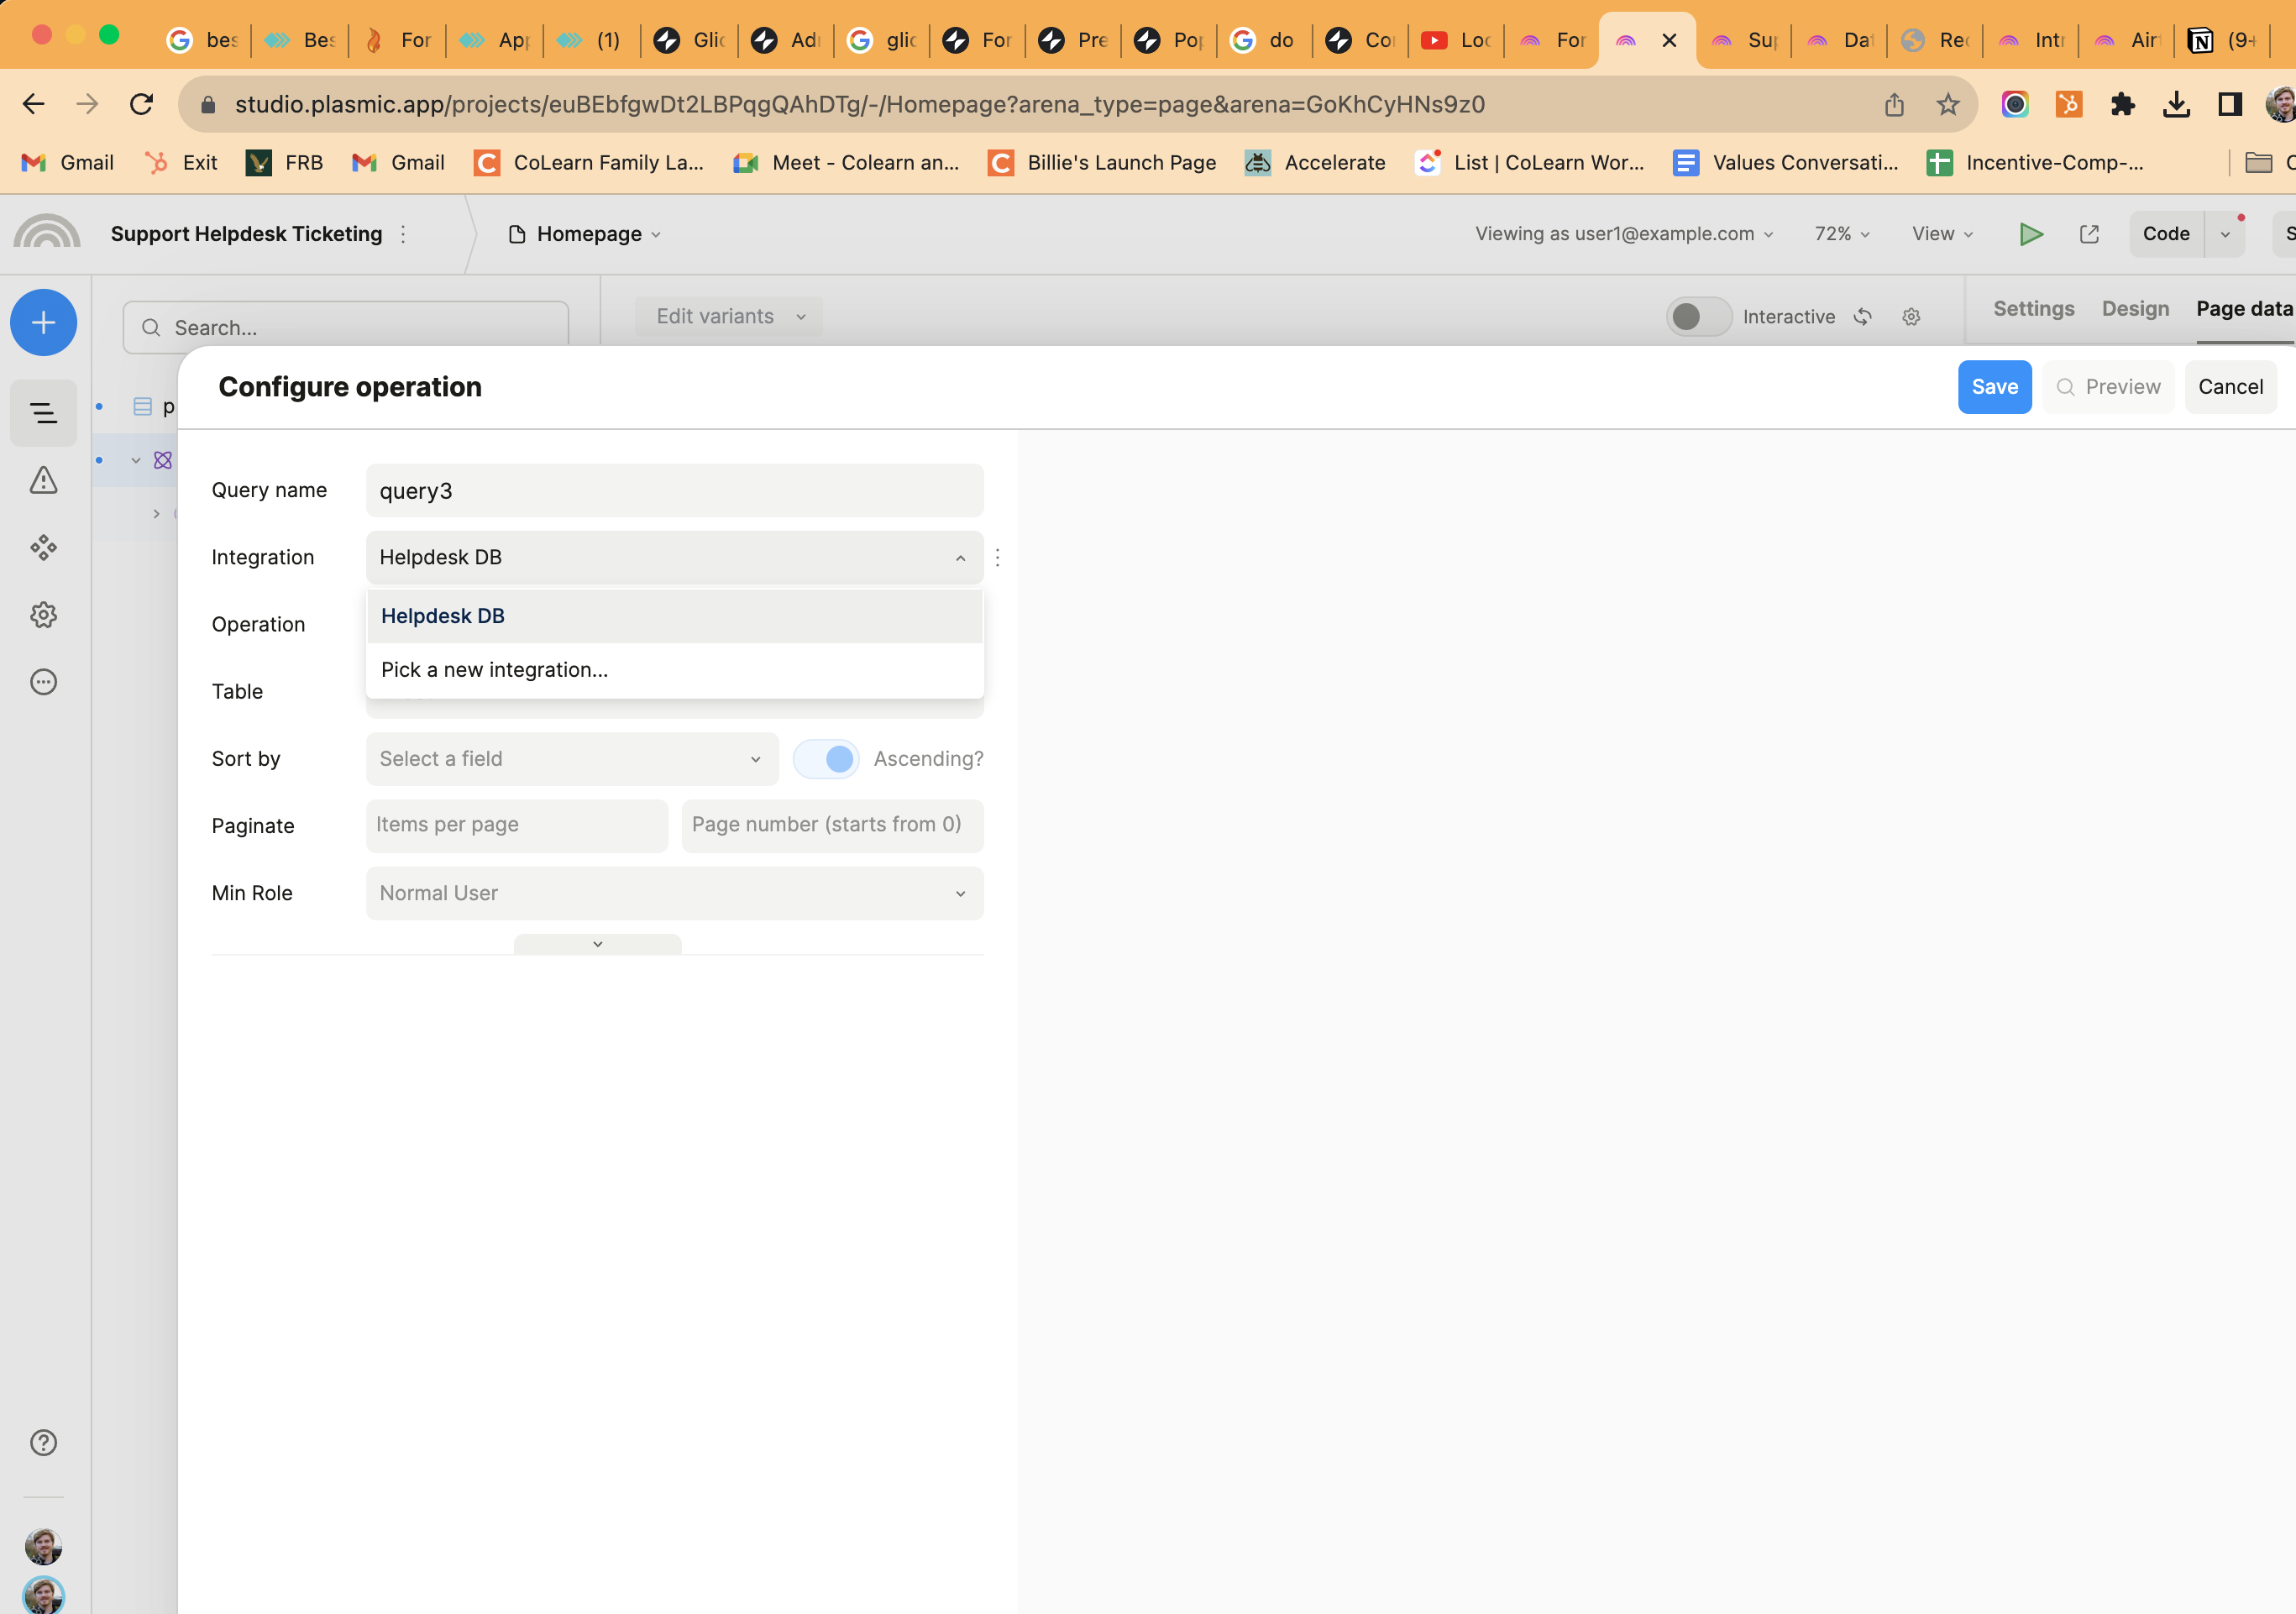Open project settings gear in left sidebar
The width and height of the screenshot is (2296, 1614).
click(43, 614)
